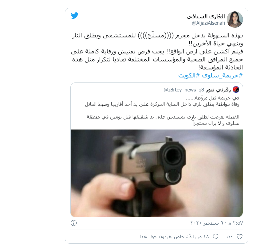The width and height of the screenshot is (271, 244).
Task: Click the tweet timestamp ٩ سبتمبر ٢٠٢٠
Action: [x=217, y=223]
